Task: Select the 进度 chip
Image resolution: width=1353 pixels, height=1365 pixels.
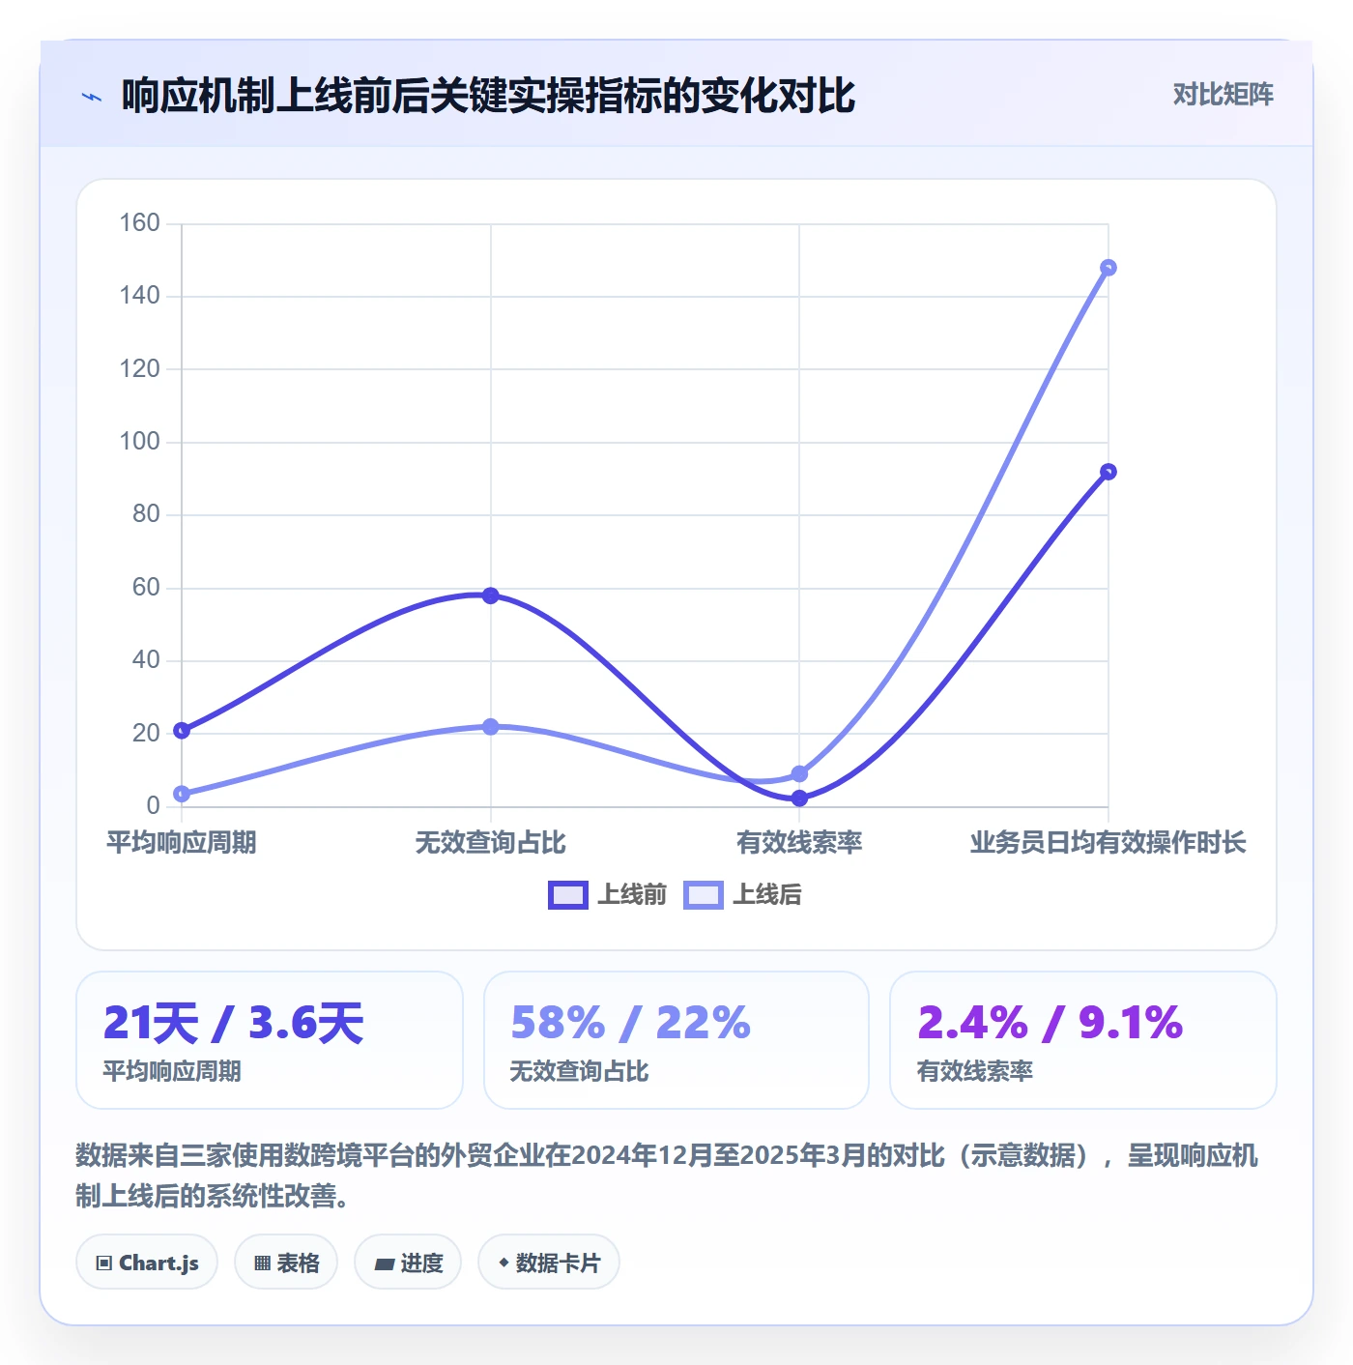Action: click(408, 1262)
